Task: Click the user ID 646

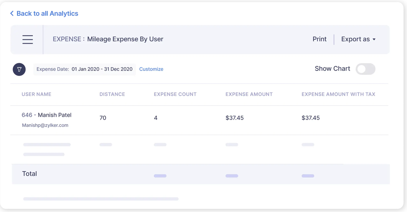Action: [27, 115]
